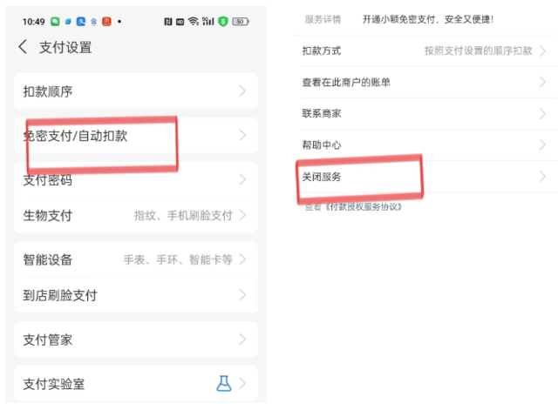Tap the NFC icon in status bar

(x=167, y=21)
